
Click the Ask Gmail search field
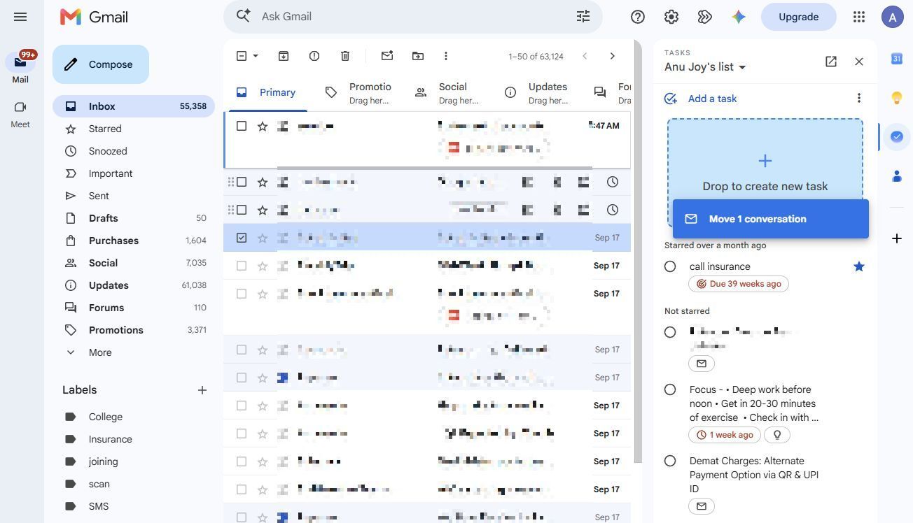click(x=413, y=16)
